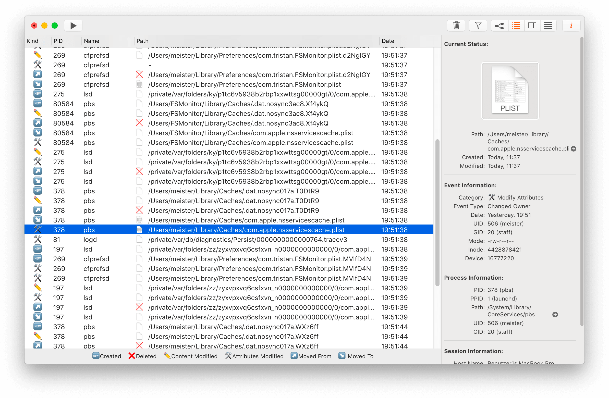The width and height of the screenshot is (609, 398).
Task: Click the trash icon to clear events
Action: pyautogui.click(x=456, y=26)
